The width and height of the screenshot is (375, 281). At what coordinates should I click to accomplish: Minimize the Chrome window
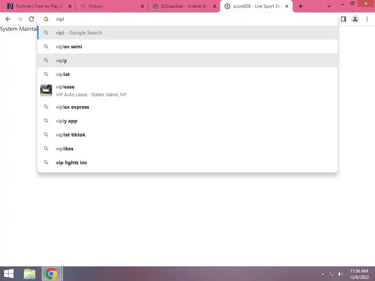[x=343, y=4]
